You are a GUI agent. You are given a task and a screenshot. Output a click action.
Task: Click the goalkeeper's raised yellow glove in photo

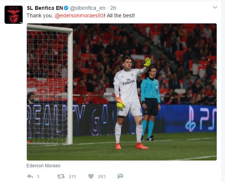pos(148,62)
